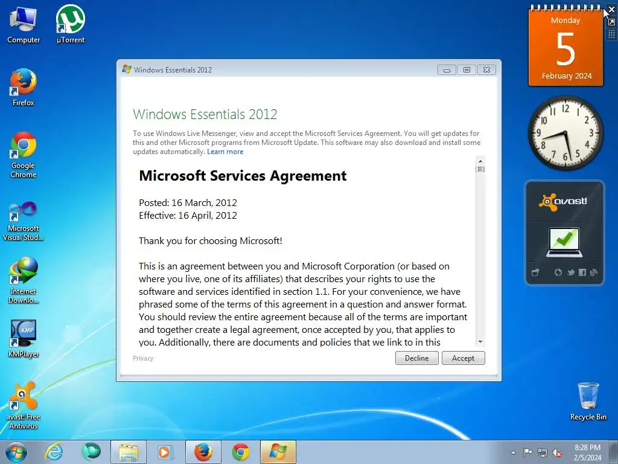The height and width of the screenshot is (464, 618).
Task: Open the Windows Start menu
Action: pyautogui.click(x=16, y=452)
